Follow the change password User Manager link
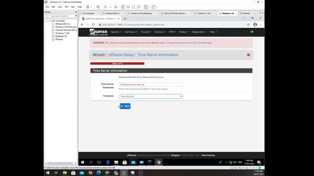314x176 pixels. coord(189,43)
